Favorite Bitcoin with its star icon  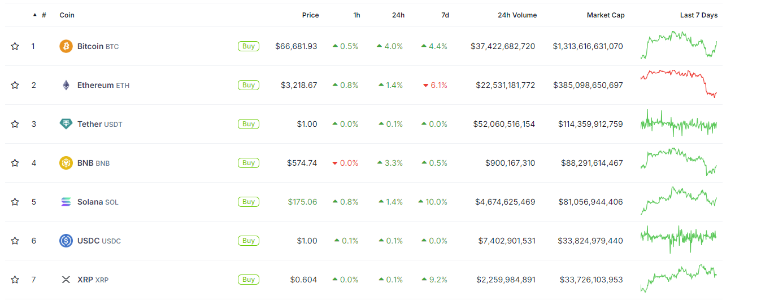15,46
